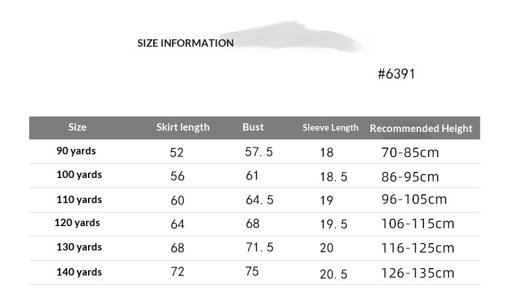Viewport: 508px width, 306px height.
Task: Select the Skirt length column header
Action: [x=183, y=127]
